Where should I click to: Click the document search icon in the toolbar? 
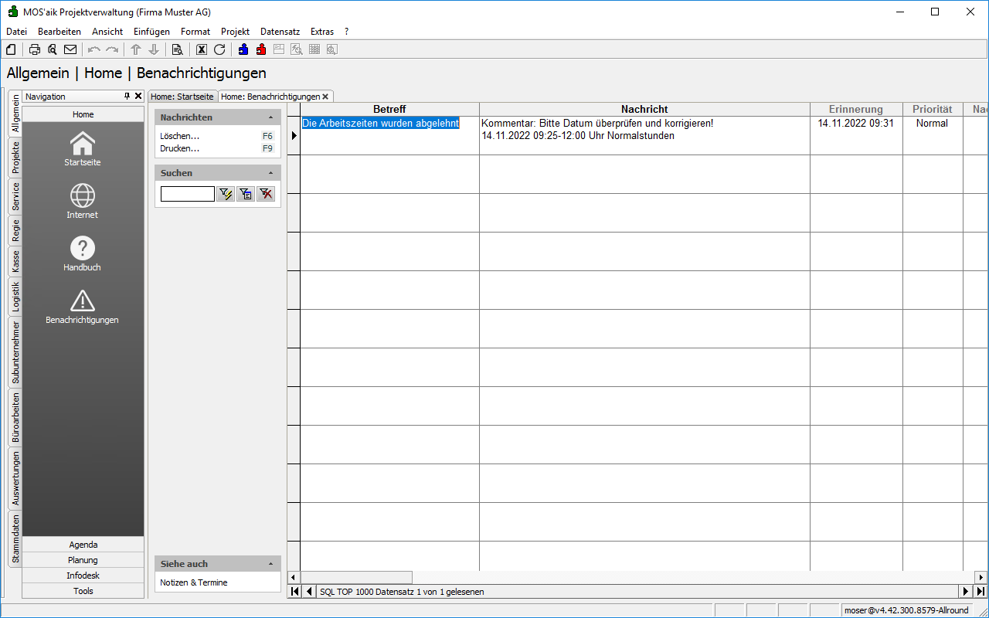click(177, 49)
